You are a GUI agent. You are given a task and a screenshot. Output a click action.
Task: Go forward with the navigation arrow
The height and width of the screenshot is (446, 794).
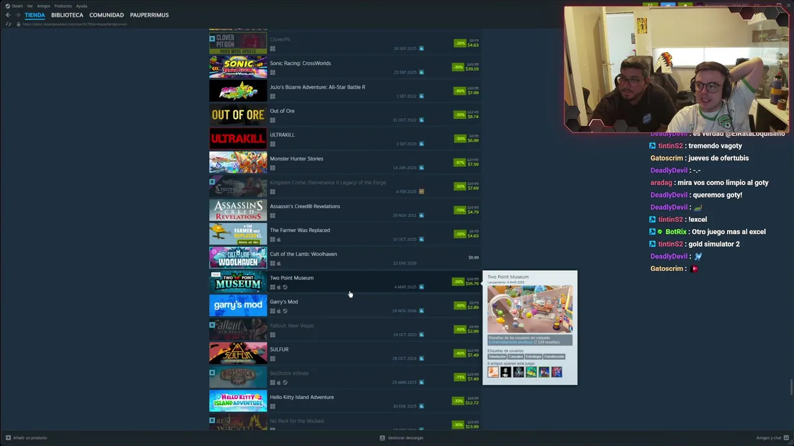pos(17,15)
